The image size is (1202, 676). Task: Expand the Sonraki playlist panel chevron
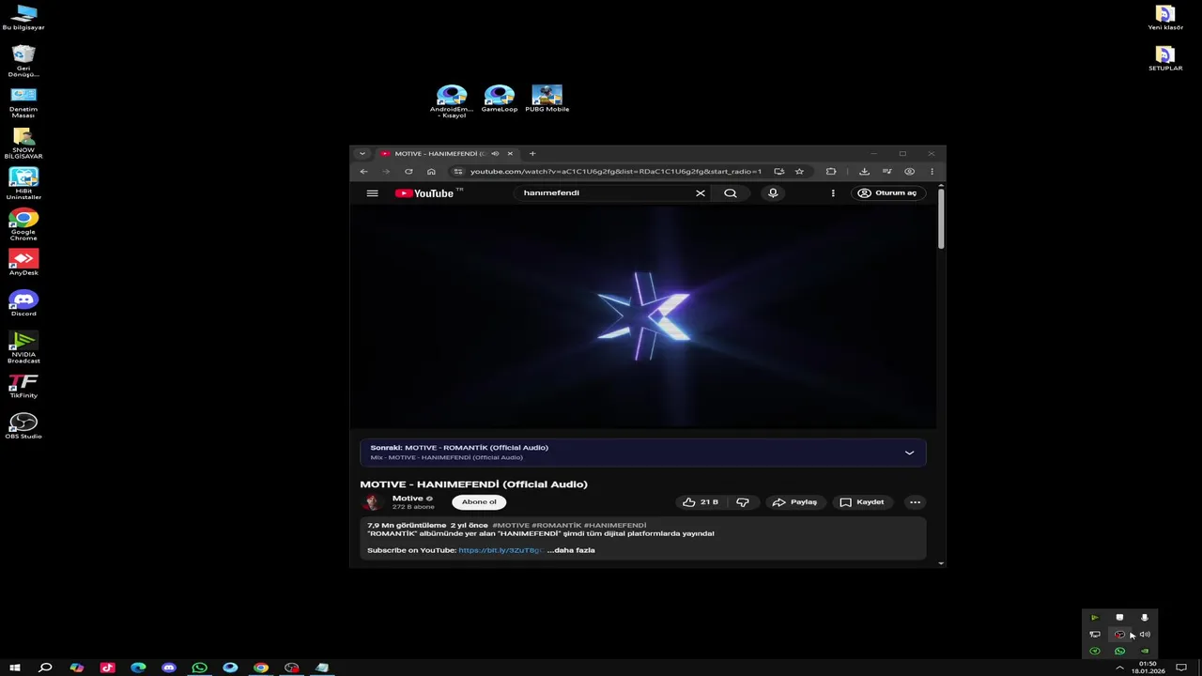(909, 453)
